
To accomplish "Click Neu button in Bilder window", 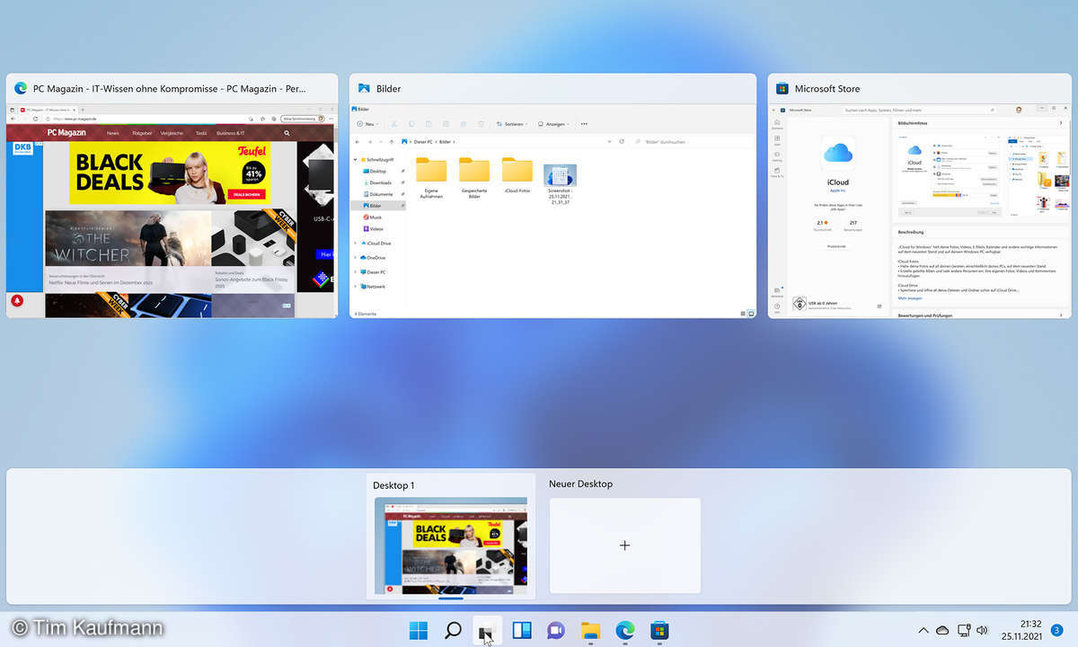I will pos(366,124).
